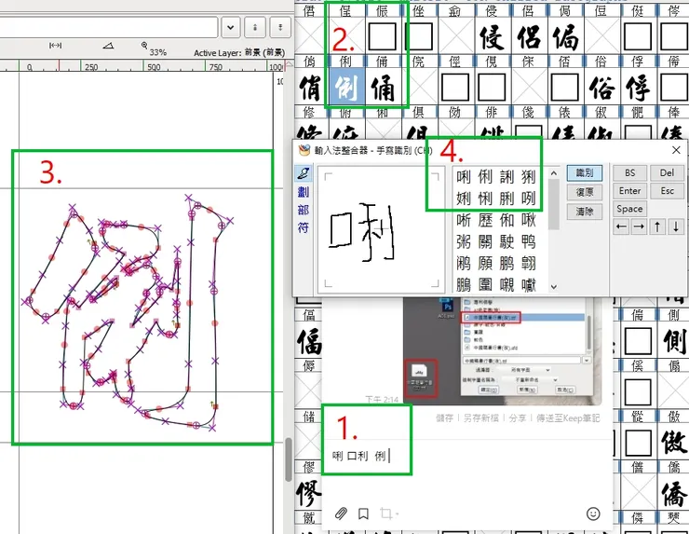The height and width of the screenshot is (534, 689).
Task: Click the IME handwriting panel title icon
Action: (x=304, y=150)
